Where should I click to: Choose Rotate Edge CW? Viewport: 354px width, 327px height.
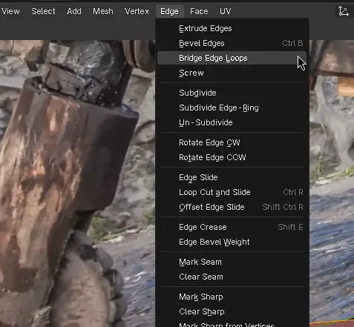(232, 142)
